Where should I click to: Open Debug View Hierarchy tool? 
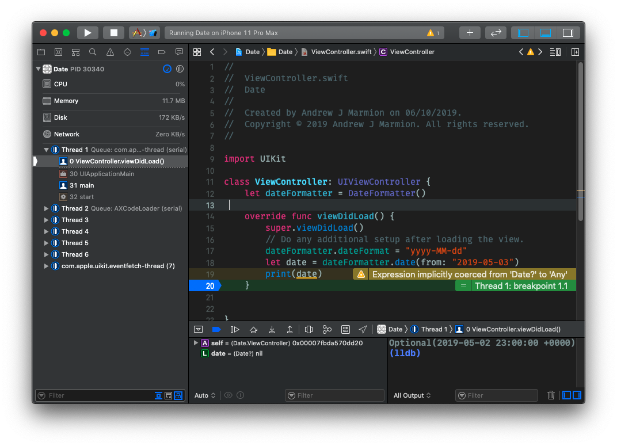[x=308, y=329]
